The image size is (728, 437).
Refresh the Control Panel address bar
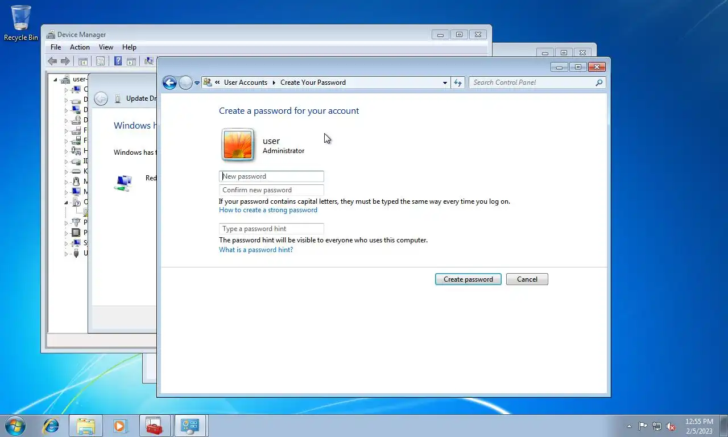(458, 83)
